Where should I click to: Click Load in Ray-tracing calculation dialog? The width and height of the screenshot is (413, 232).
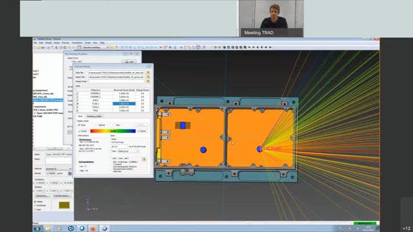pyautogui.click(x=129, y=62)
